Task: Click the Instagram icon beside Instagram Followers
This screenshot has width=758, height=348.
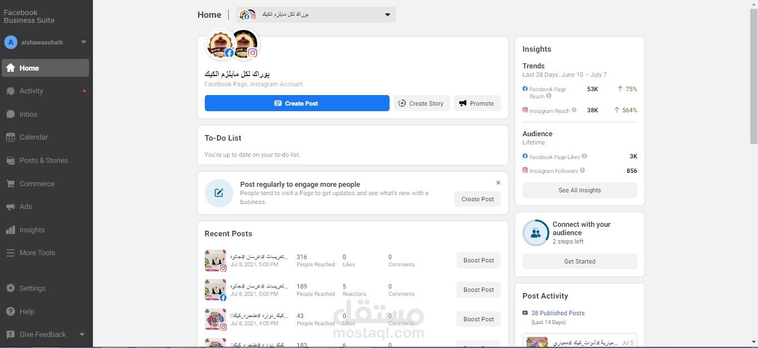Action: tap(525, 170)
